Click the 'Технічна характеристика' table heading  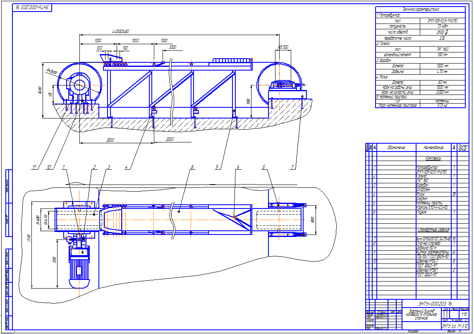coord(420,9)
